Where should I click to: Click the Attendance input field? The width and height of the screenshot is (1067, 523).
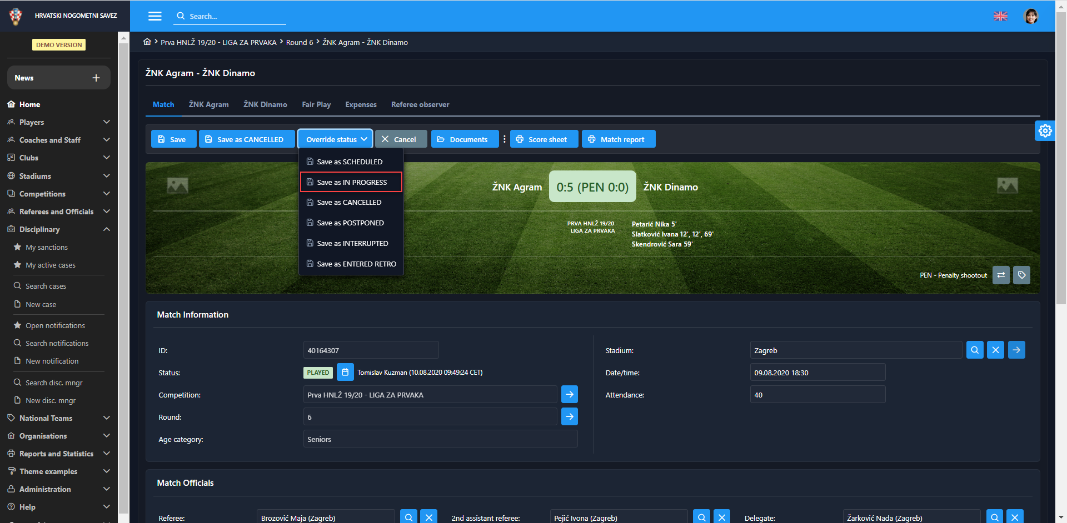pos(817,395)
